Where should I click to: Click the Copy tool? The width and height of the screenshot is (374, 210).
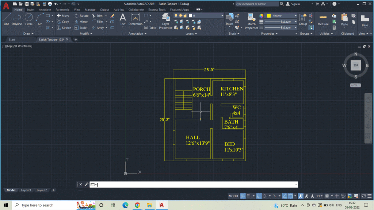[x=63, y=22]
